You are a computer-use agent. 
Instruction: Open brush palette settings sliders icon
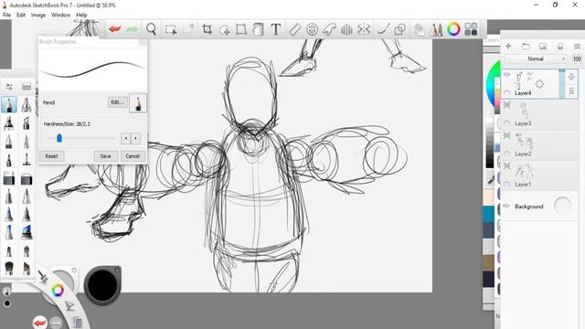9,87
